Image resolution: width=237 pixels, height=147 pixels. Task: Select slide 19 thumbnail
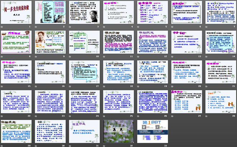pyautogui.click(x=153, y=72)
